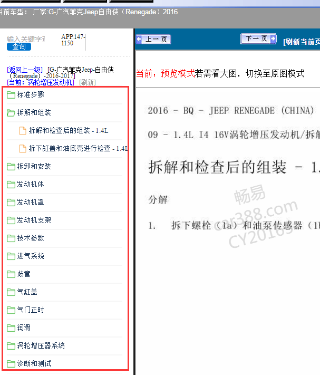This screenshot has height=375, width=320.
Task: Click the 当前：涡轮增压发动机 breadcrumb link
Action: click(41, 82)
